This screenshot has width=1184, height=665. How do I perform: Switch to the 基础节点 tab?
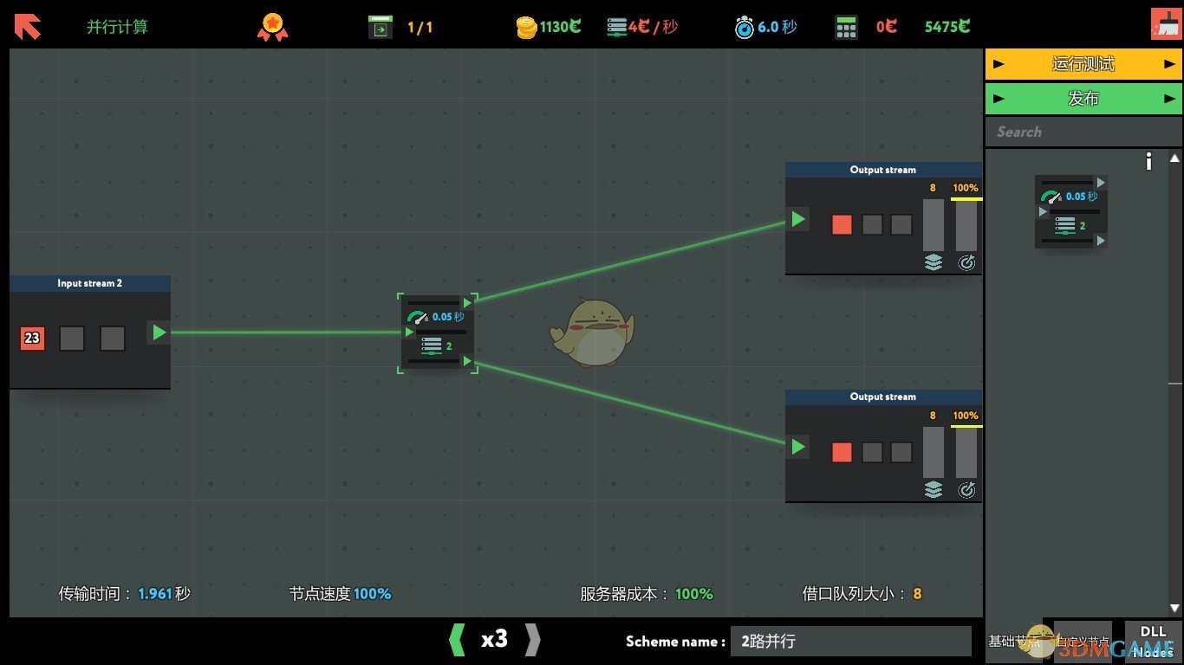1014,642
